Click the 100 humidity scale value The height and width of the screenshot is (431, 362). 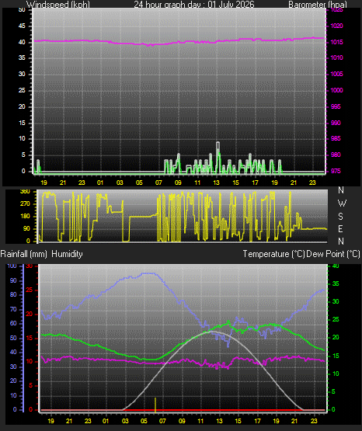[x=12, y=266]
